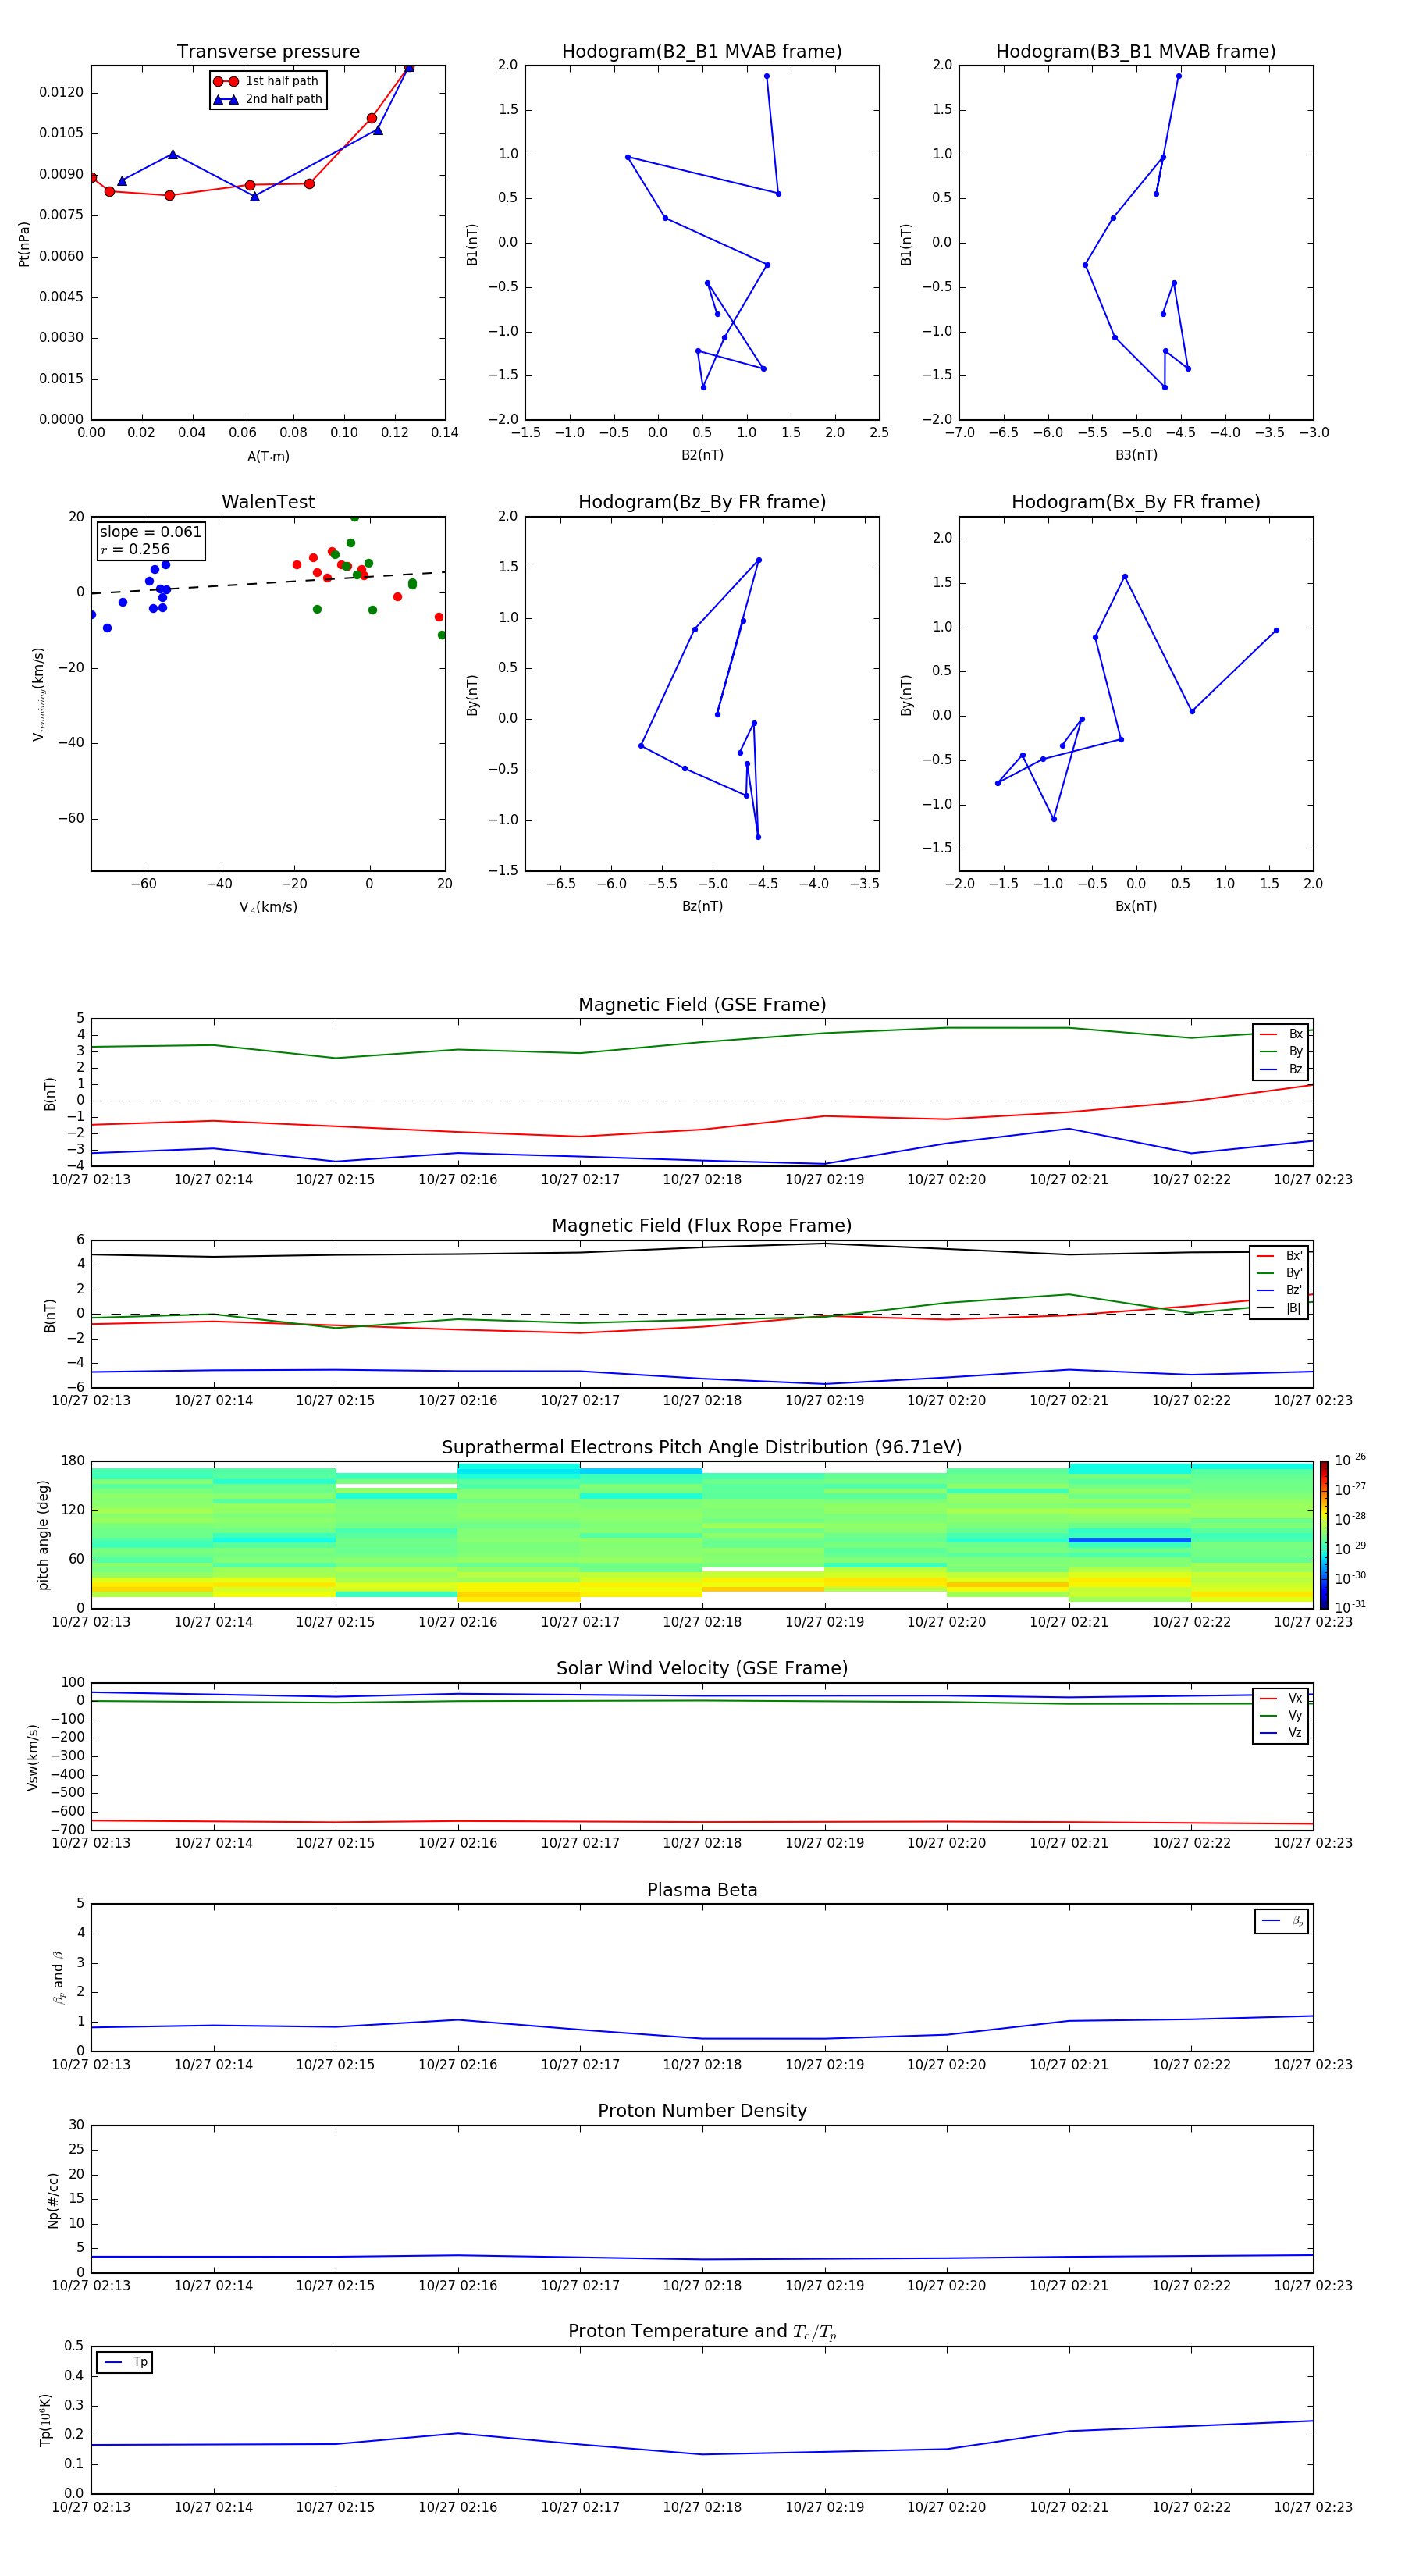Screen dimensions: 1405x2576
Task: Click the Suprathermal Electrons Pitch Angle Distribution title
Action: pos(702,1447)
